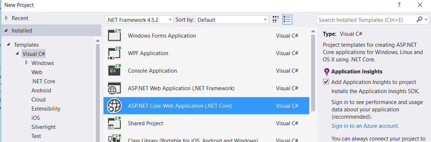431x142 pixels.
Task: Uncheck Add Application Insights to project
Action: pos(326,82)
